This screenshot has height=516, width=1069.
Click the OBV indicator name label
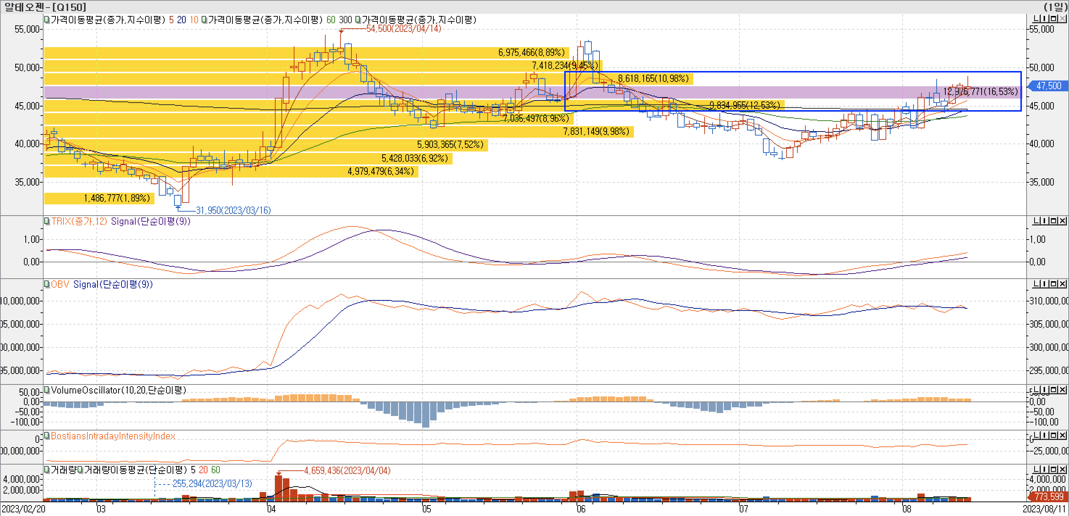pos(60,284)
